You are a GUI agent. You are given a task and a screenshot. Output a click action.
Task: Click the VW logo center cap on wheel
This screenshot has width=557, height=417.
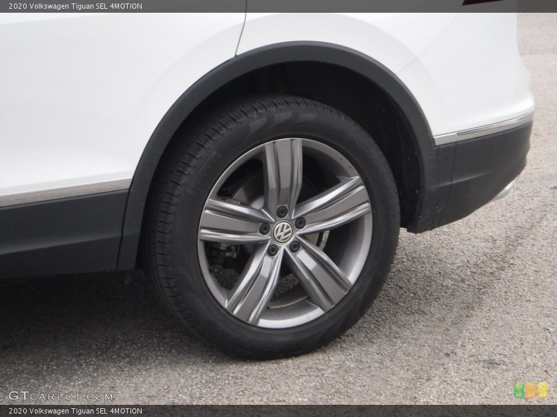click(x=283, y=232)
